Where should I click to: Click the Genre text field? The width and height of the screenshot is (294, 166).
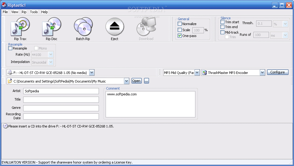61,108
